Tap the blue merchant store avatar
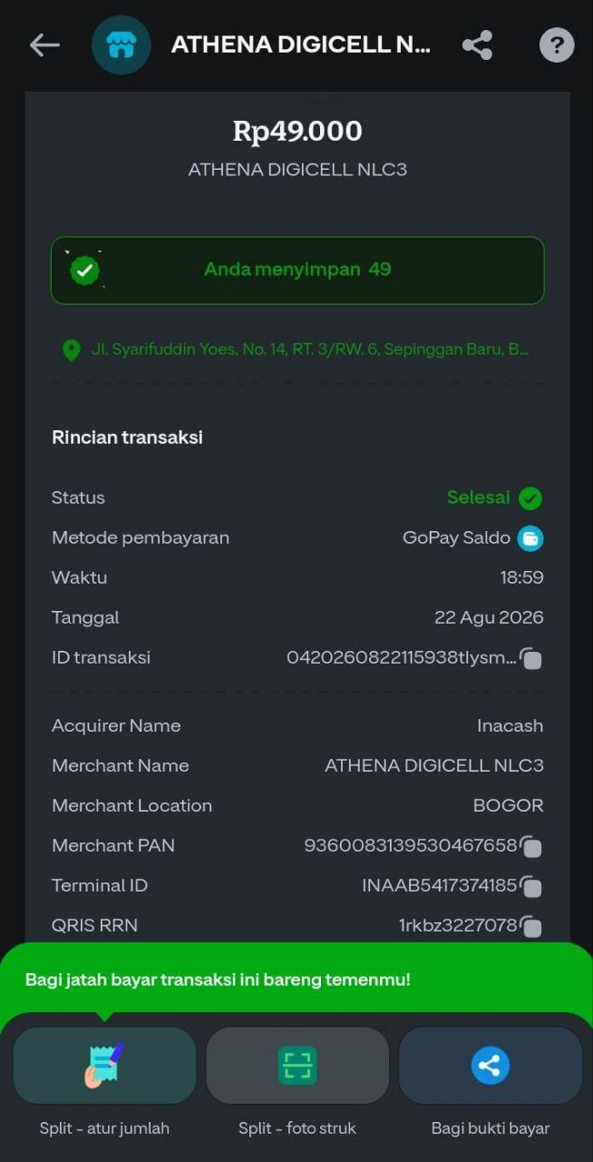This screenshot has width=593, height=1162. (x=122, y=44)
